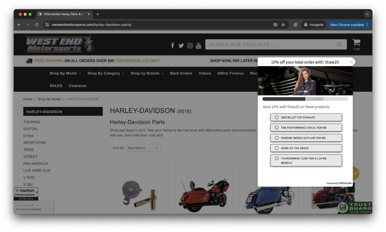Expand the Shop By Model menu
The height and width of the screenshot is (232, 386).
coord(66,73)
